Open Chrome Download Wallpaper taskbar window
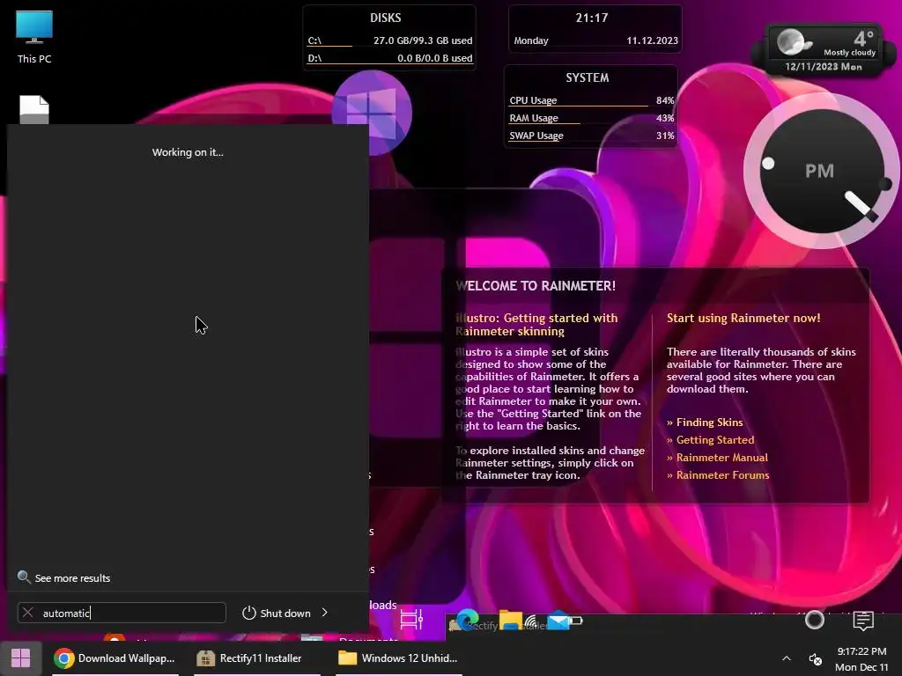 click(x=115, y=658)
